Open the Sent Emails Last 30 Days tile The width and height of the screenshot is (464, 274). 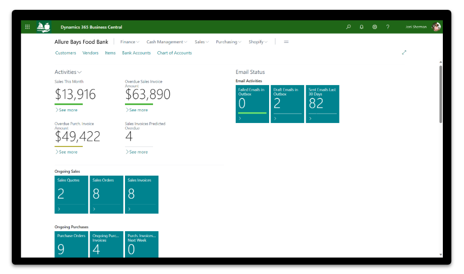click(322, 104)
